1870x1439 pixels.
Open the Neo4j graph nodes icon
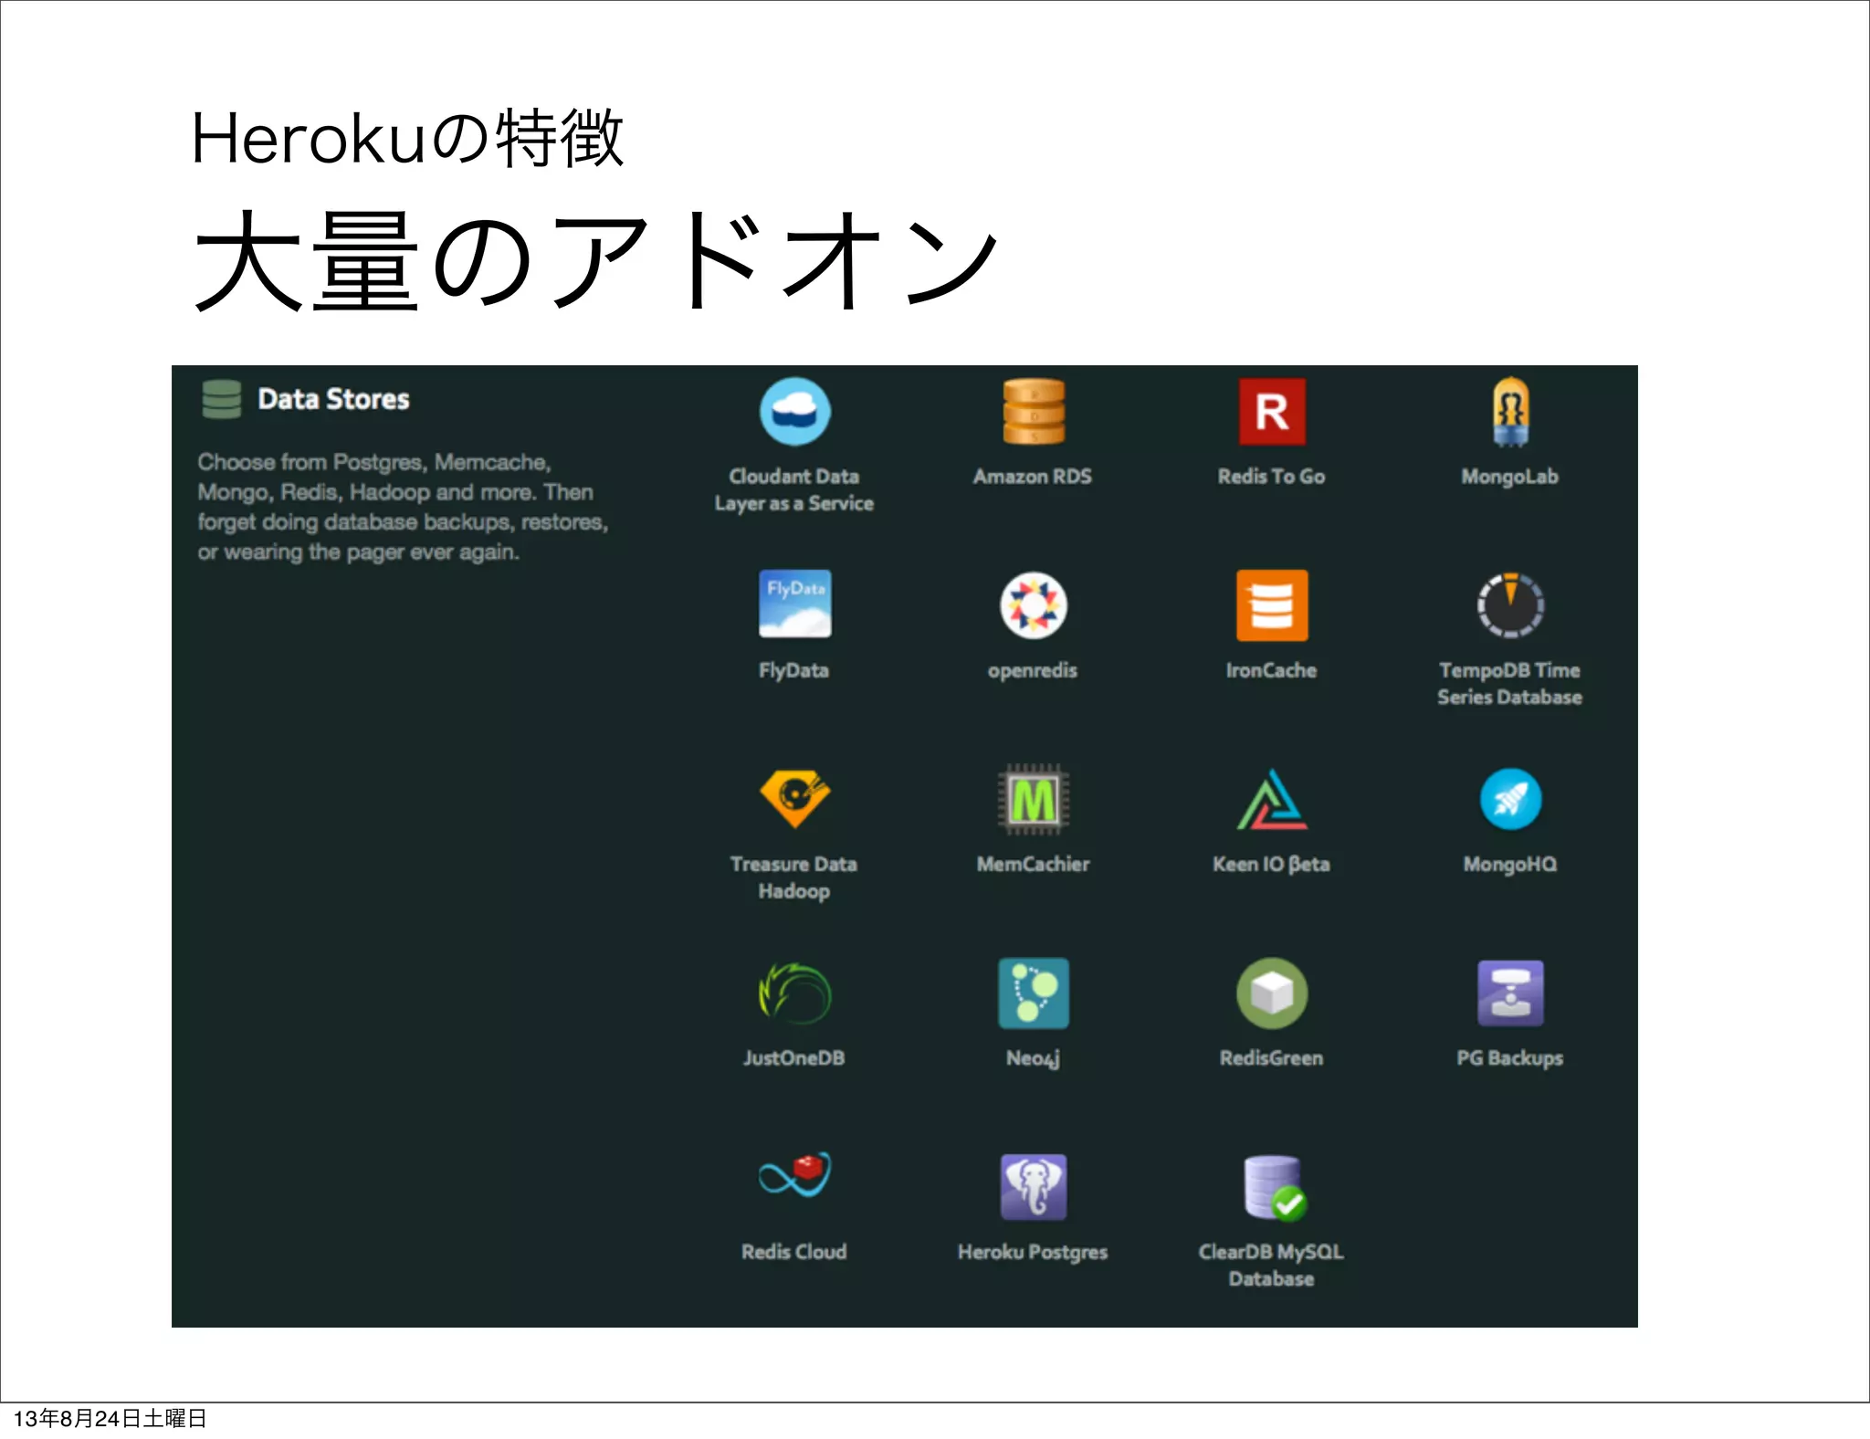tap(1034, 993)
